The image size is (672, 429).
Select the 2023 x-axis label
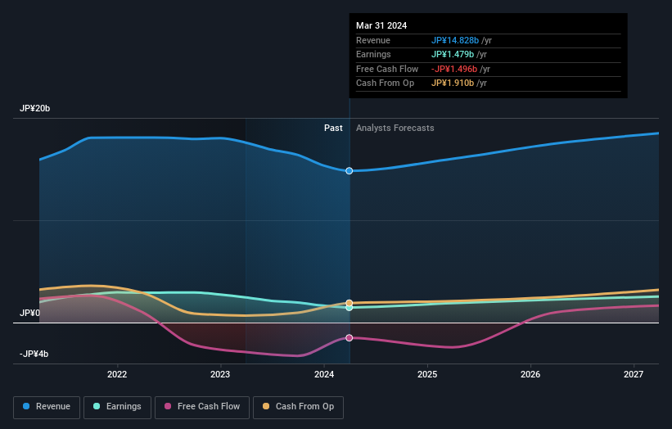220,375
